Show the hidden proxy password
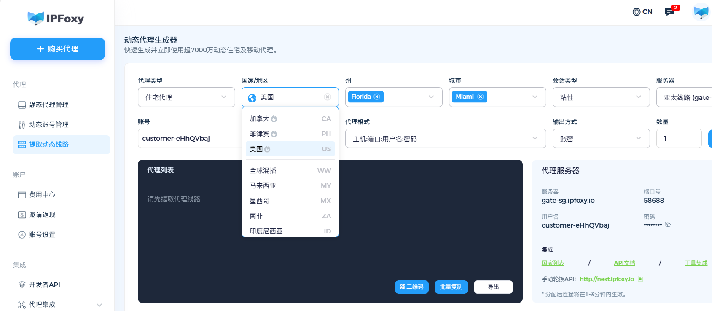Image resolution: width=712 pixels, height=311 pixels. pyautogui.click(x=668, y=225)
